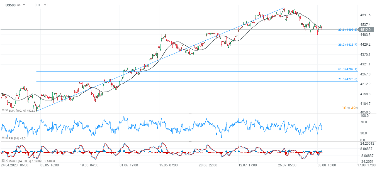Open the H1 timeframe dropdown
The image size is (377, 170).
(41, 5)
